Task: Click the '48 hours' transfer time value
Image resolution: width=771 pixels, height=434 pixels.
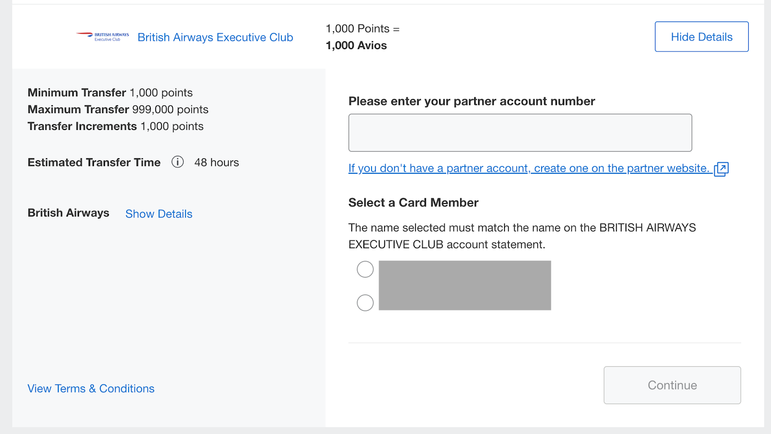Action: [216, 162]
